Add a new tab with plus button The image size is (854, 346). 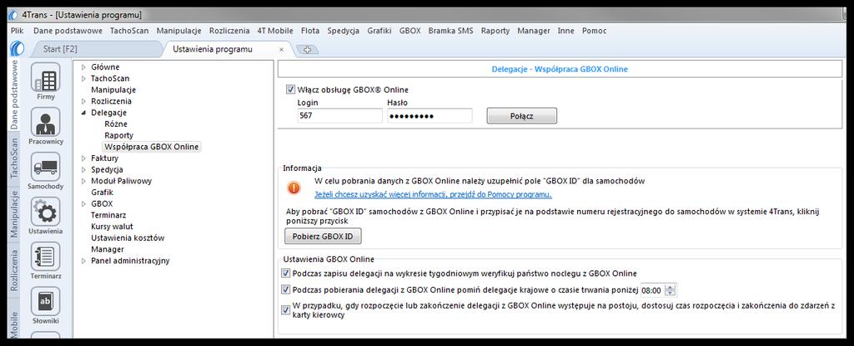(x=308, y=49)
